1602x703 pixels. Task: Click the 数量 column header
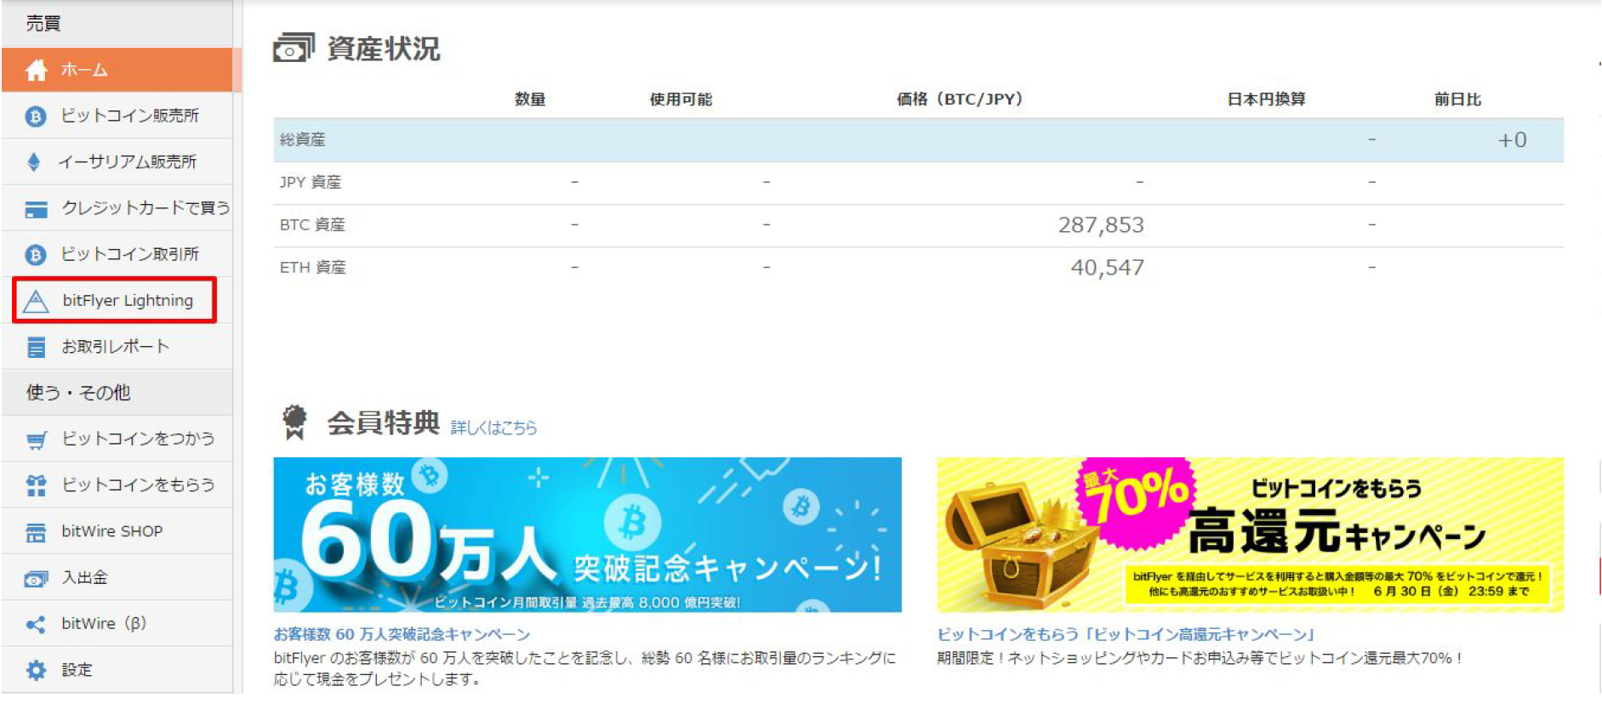pos(530,99)
